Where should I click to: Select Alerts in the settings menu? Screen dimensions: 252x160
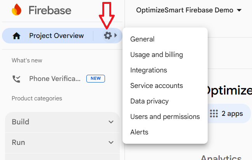pyautogui.click(x=139, y=132)
